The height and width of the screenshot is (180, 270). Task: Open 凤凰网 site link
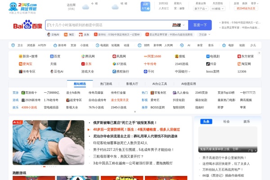click(119, 56)
